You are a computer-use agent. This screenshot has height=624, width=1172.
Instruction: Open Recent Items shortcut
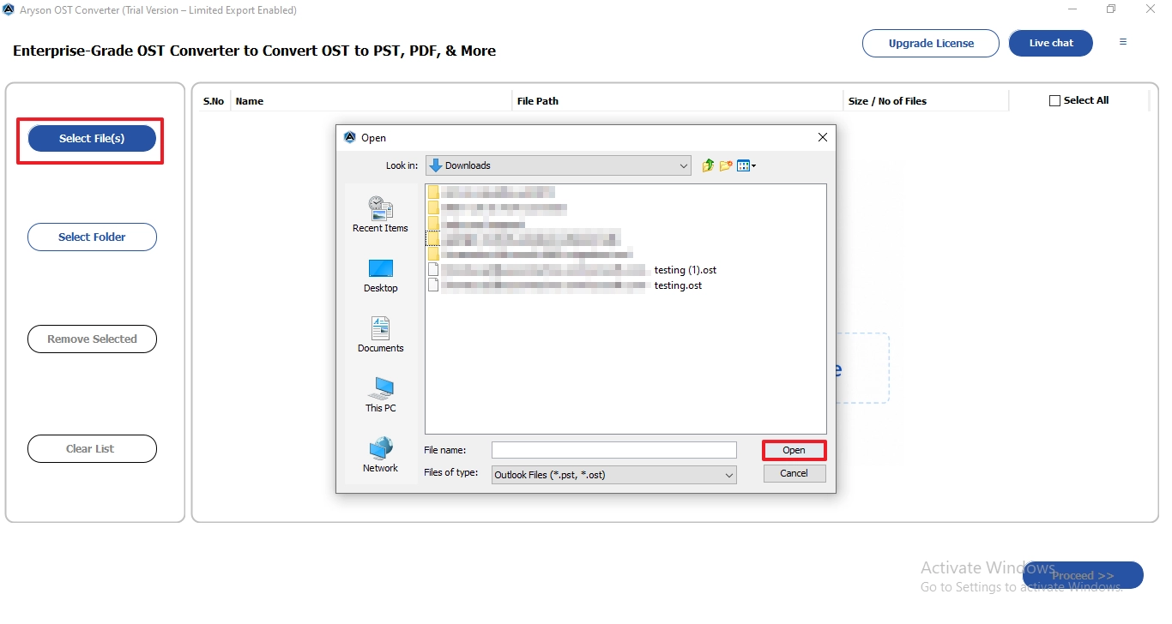click(x=380, y=214)
